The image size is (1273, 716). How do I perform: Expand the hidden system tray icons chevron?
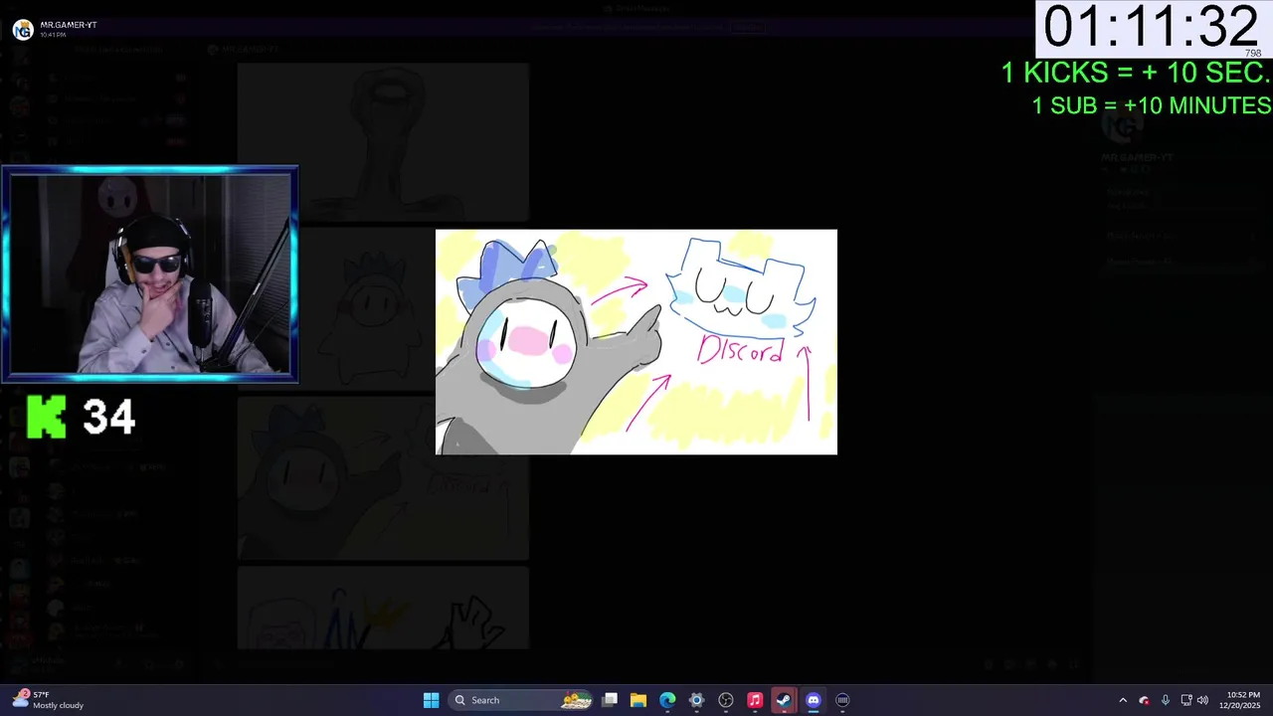[x=1123, y=700]
